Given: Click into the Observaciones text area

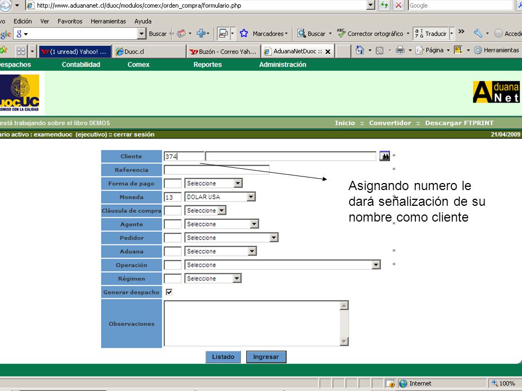Looking at the screenshot, I should click(x=252, y=324).
